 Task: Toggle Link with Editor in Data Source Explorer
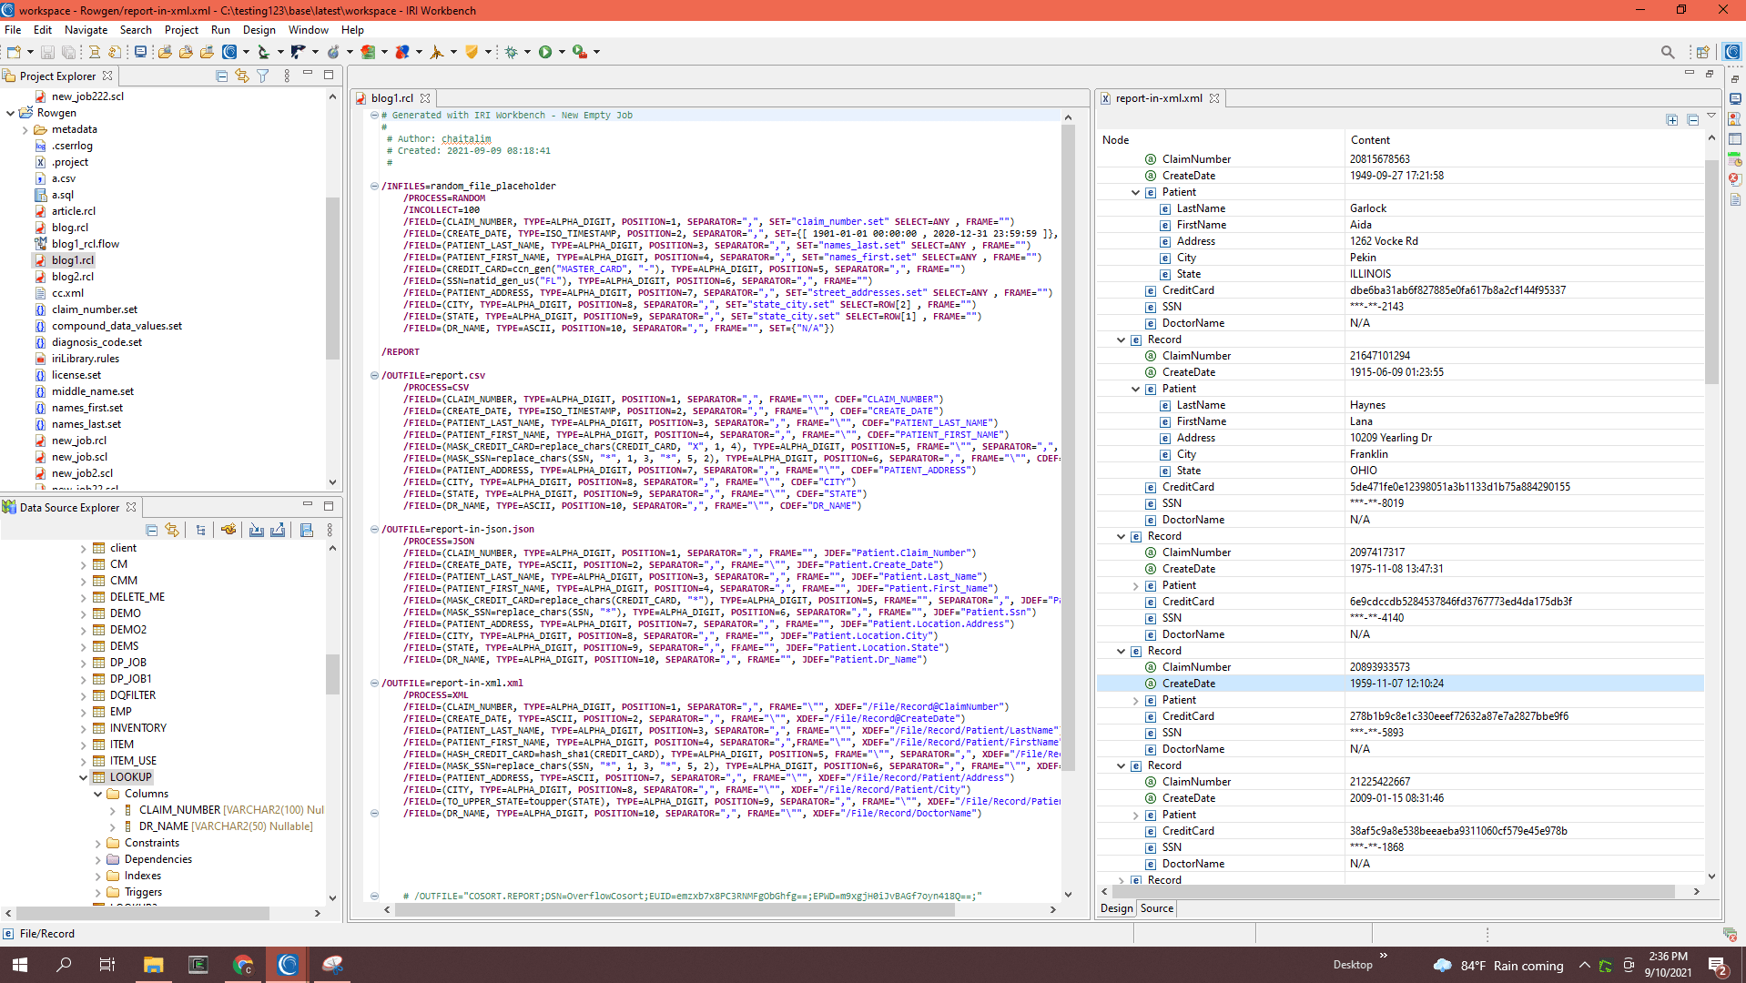[x=172, y=531]
